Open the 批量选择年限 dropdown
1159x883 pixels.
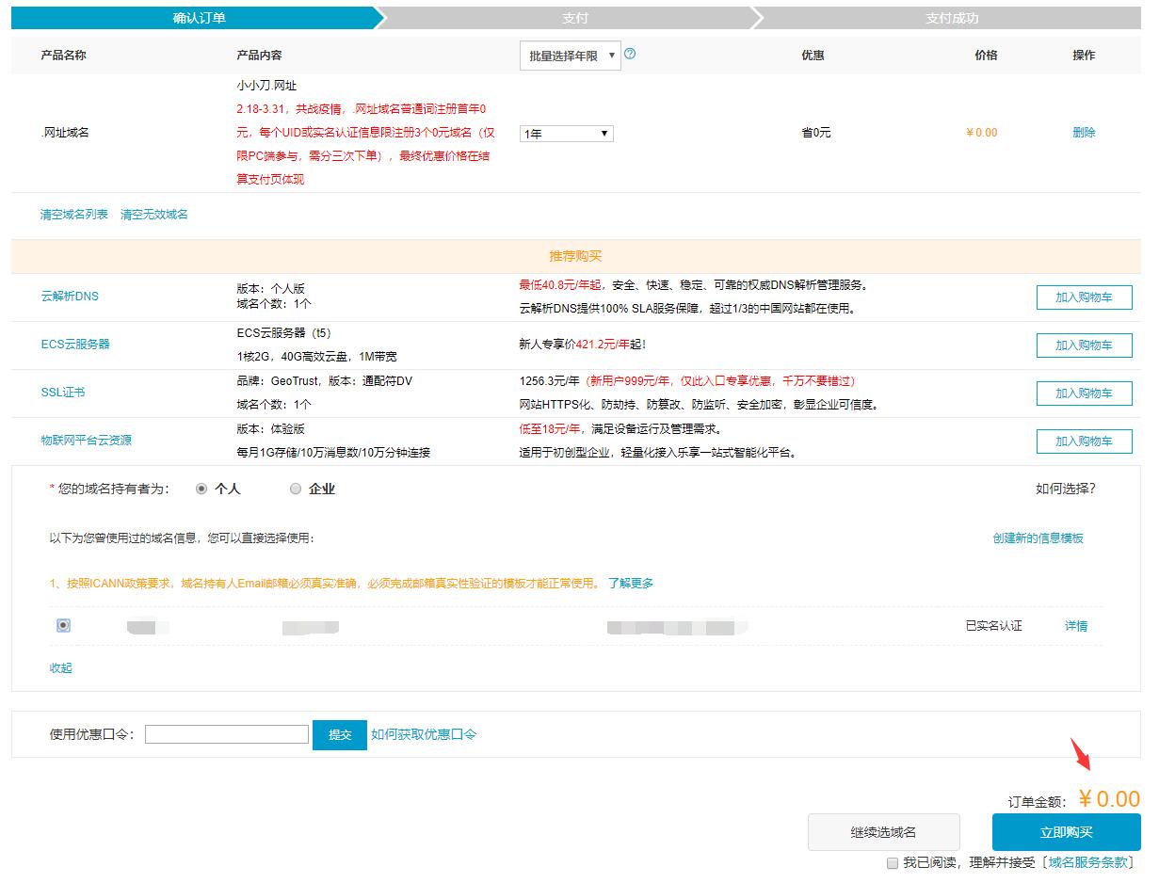(570, 56)
